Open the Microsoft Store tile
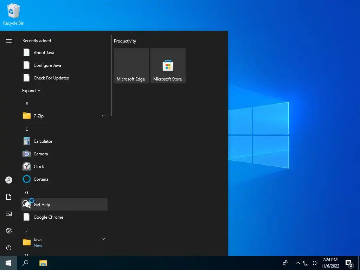This screenshot has height=270, width=360. pos(168,66)
